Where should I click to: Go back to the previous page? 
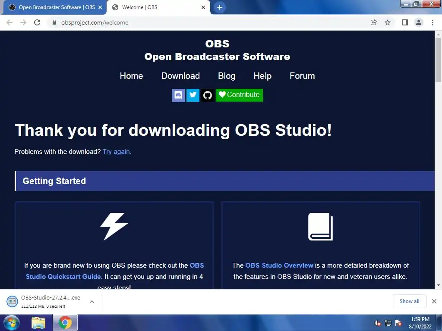9,22
